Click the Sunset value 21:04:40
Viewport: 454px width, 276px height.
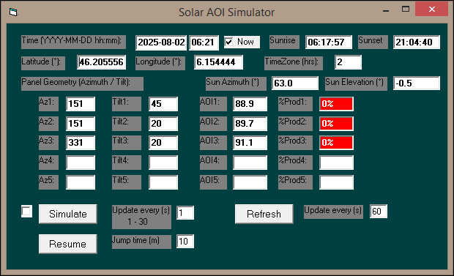pos(417,42)
